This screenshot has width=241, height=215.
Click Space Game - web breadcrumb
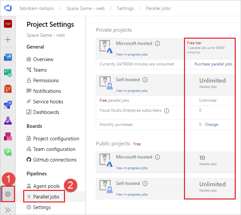coord(86,9)
